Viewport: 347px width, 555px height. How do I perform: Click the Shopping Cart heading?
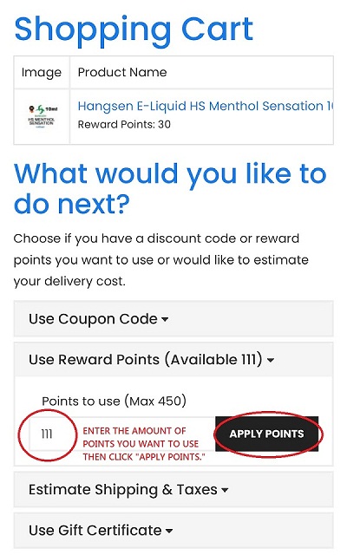coord(134,29)
